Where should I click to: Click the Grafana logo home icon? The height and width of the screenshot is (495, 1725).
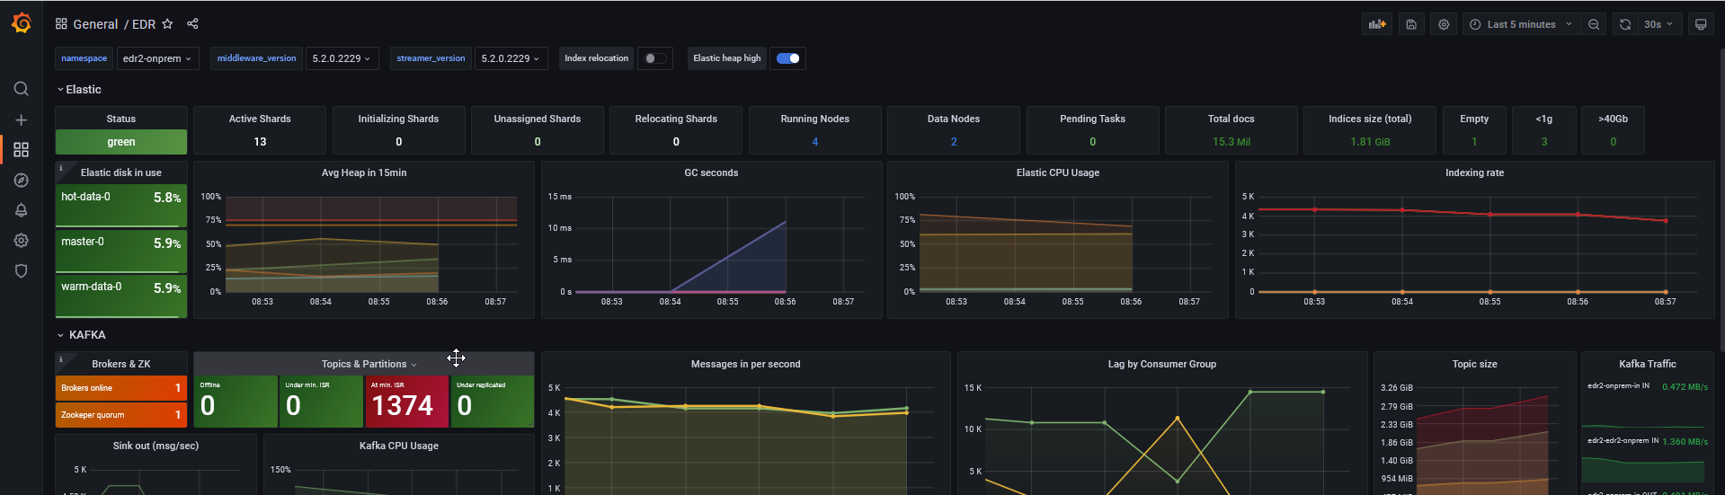pos(22,23)
